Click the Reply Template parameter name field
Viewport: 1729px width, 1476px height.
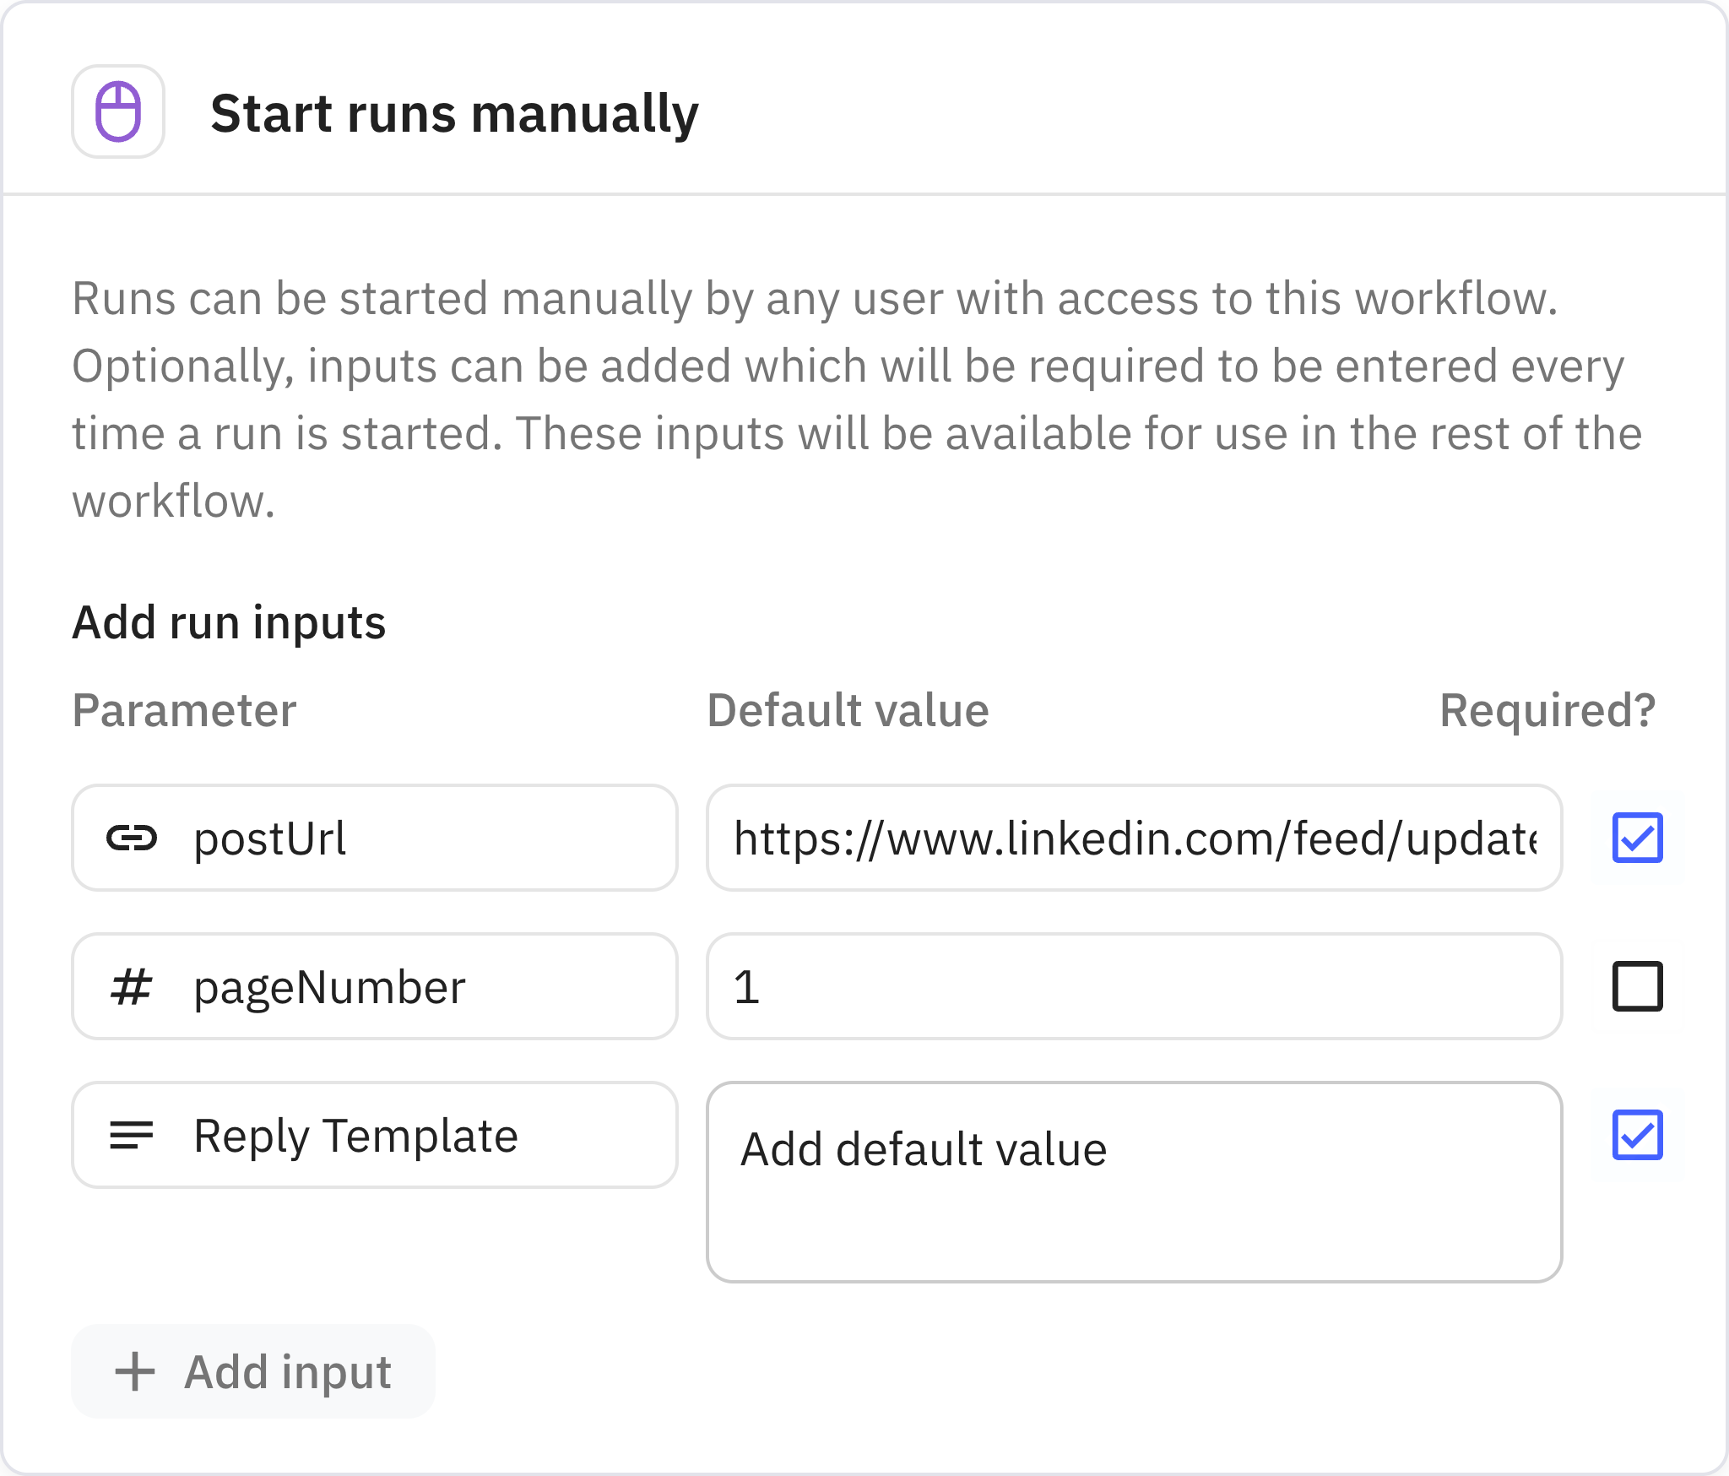click(422, 1136)
